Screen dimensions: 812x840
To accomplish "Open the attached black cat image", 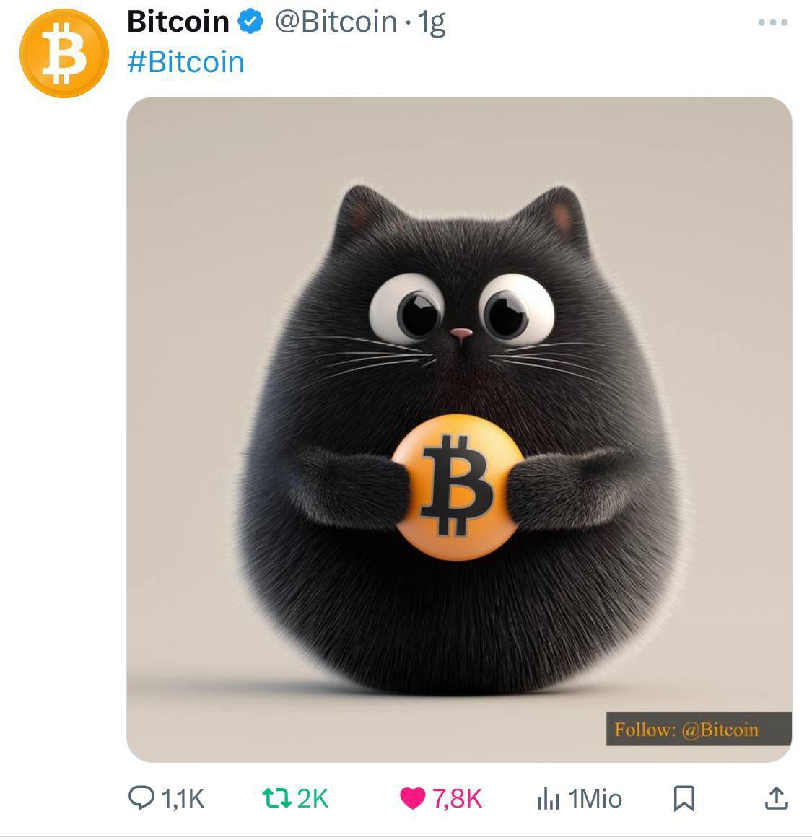I will [459, 429].
